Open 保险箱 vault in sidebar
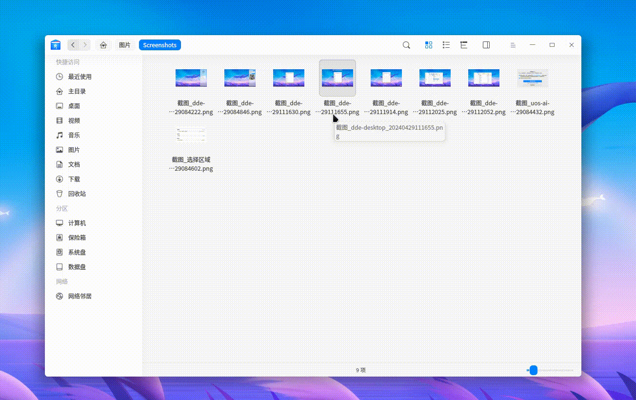636x400 pixels. pos(94,238)
